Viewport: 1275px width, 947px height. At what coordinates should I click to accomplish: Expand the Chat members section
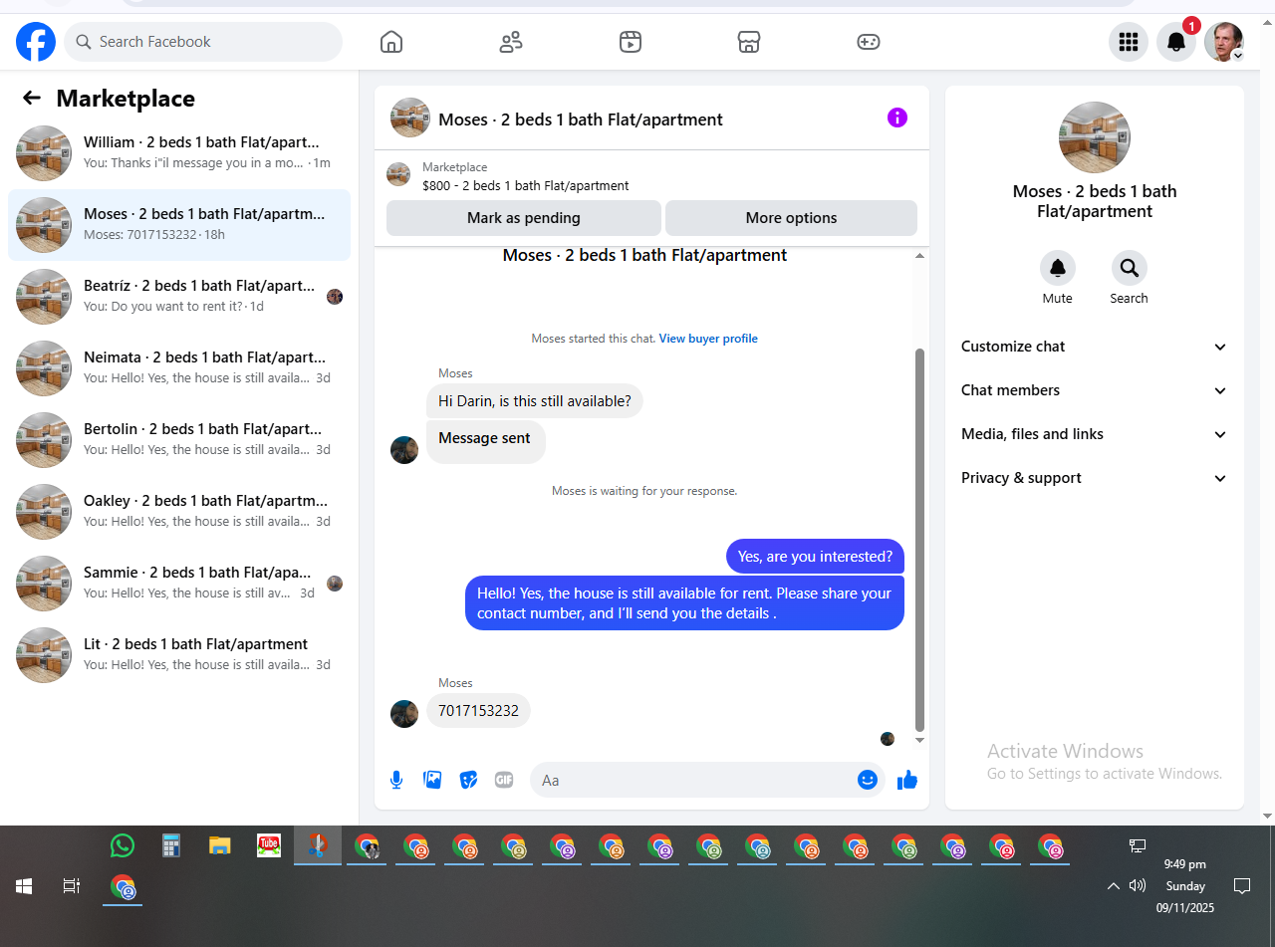(x=1095, y=390)
